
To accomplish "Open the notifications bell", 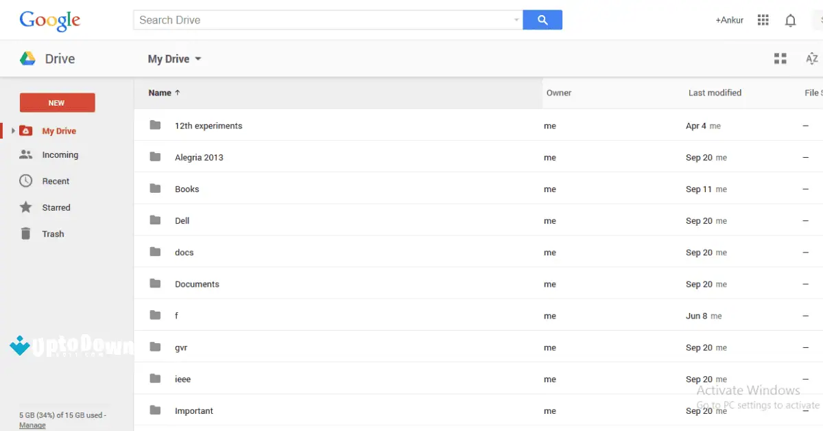I will pos(790,20).
